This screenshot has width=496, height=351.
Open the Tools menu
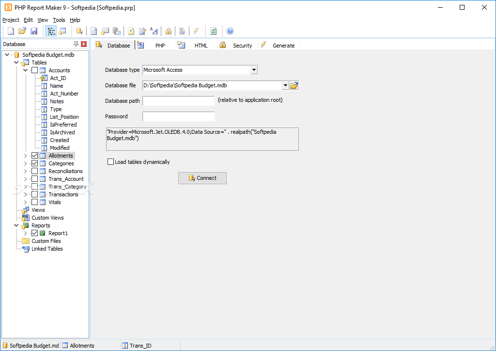(59, 20)
